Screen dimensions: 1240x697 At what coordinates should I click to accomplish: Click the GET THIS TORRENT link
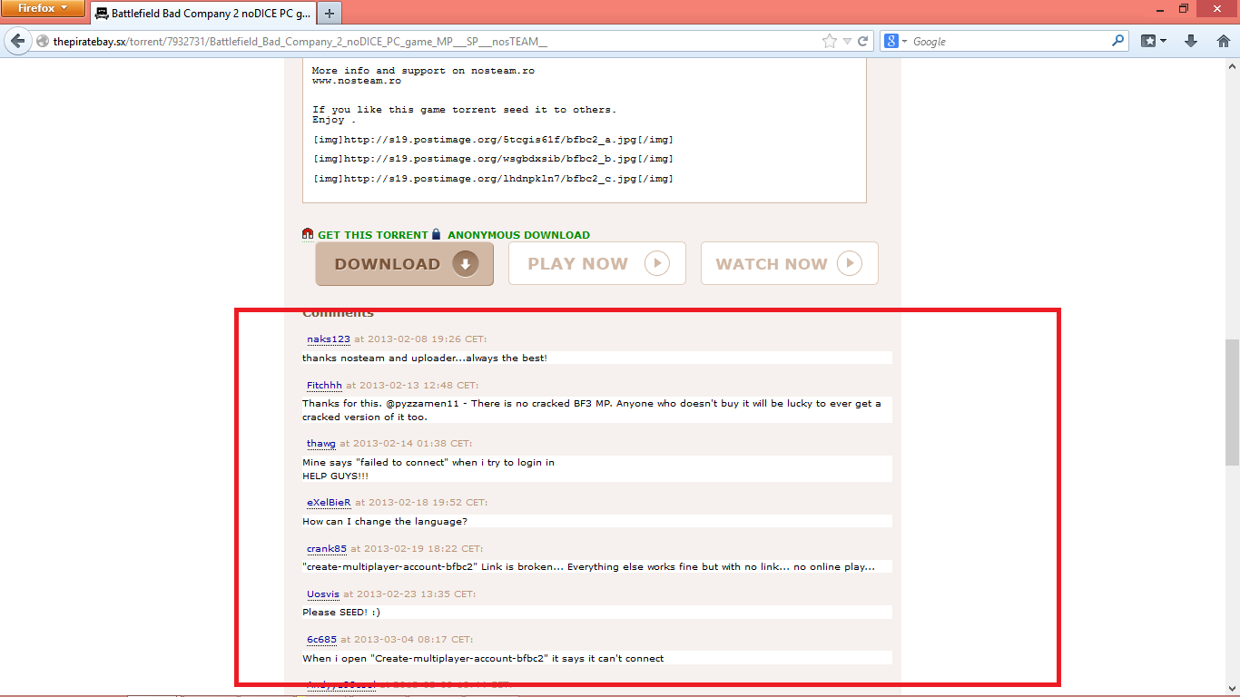click(x=372, y=235)
